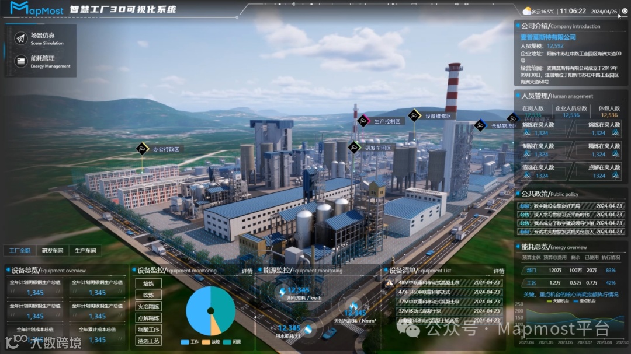
Task: Toggle the 关键机台 chart legend
Action: [x=558, y=301]
